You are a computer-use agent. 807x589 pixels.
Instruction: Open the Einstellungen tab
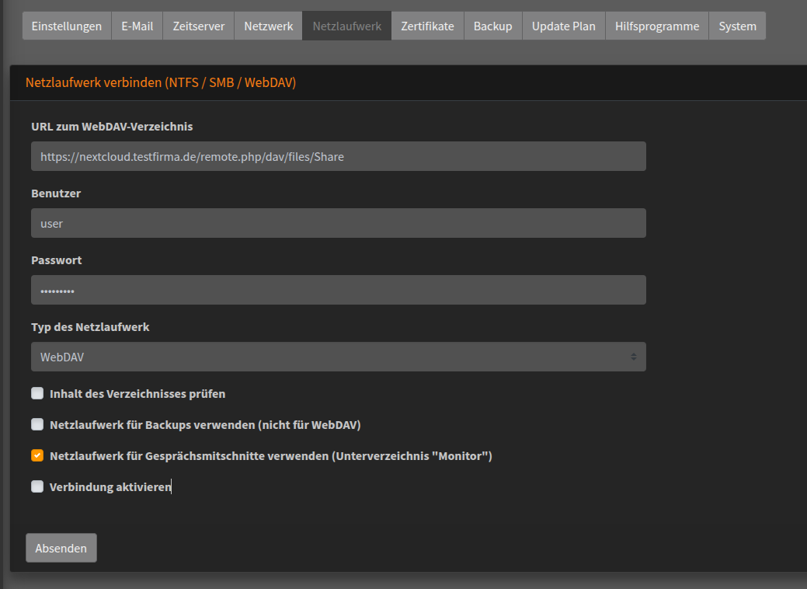point(67,26)
